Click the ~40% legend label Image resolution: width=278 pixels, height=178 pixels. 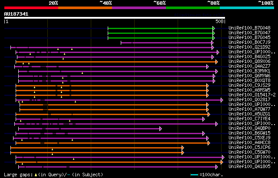(106, 3)
